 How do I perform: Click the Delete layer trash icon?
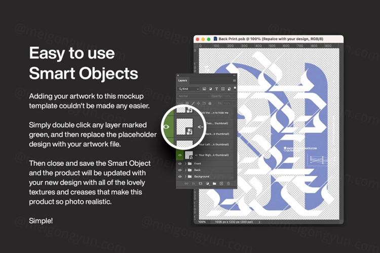[229, 183]
